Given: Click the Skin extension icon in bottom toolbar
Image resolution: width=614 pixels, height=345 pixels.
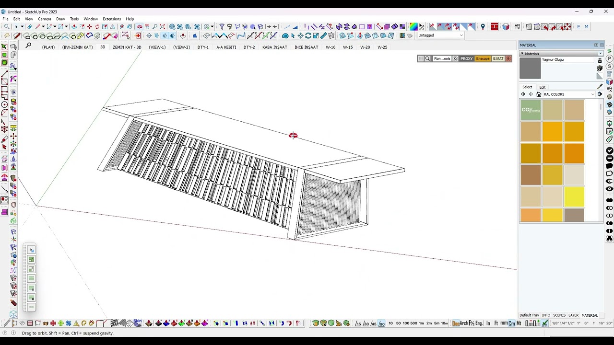Looking at the screenshot, I should tap(138, 322).
